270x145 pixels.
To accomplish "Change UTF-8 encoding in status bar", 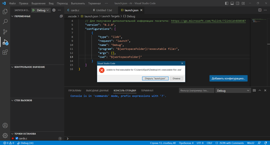I will tap(200, 143).
